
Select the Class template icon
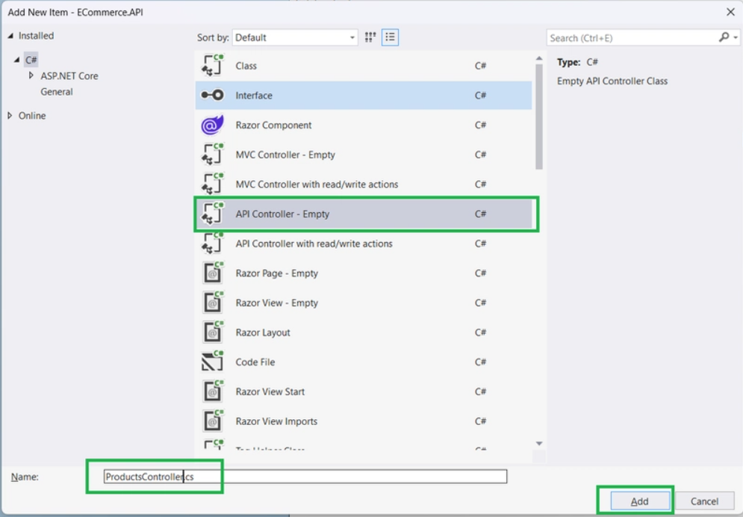pyautogui.click(x=212, y=66)
